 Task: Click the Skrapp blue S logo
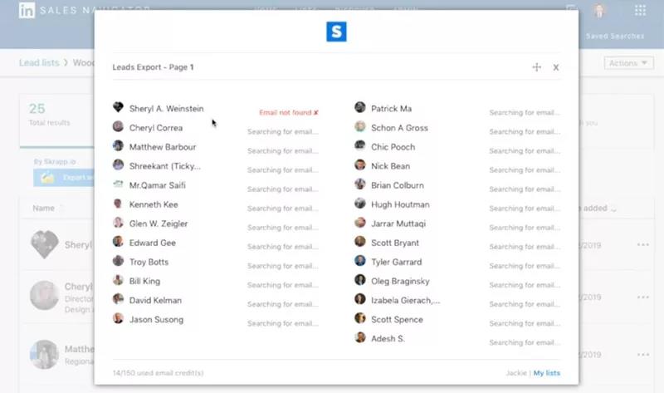pyautogui.click(x=336, y=32)
